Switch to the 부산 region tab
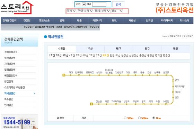This screenshot has height=129, width=194. click(90, 49)
